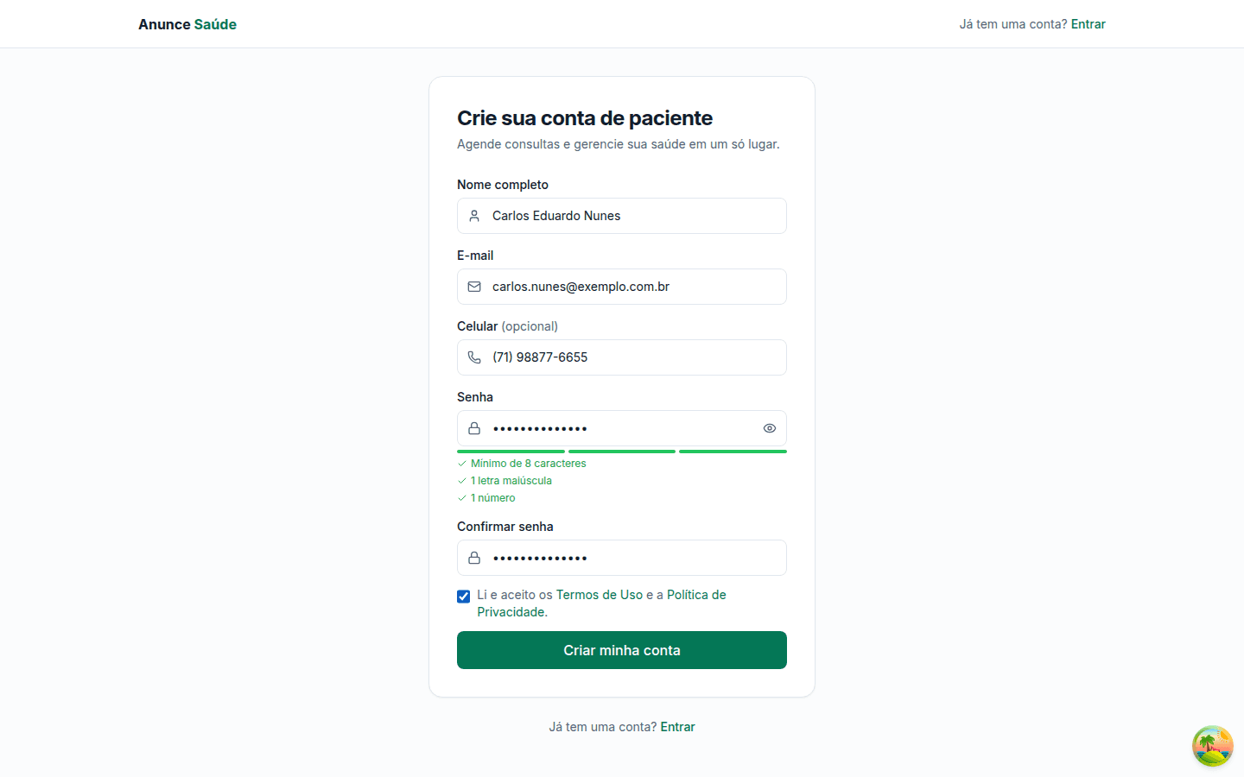The image size is (1244, 777).
Task: Open the Política de Privacidade link
Action: point(602,603)
